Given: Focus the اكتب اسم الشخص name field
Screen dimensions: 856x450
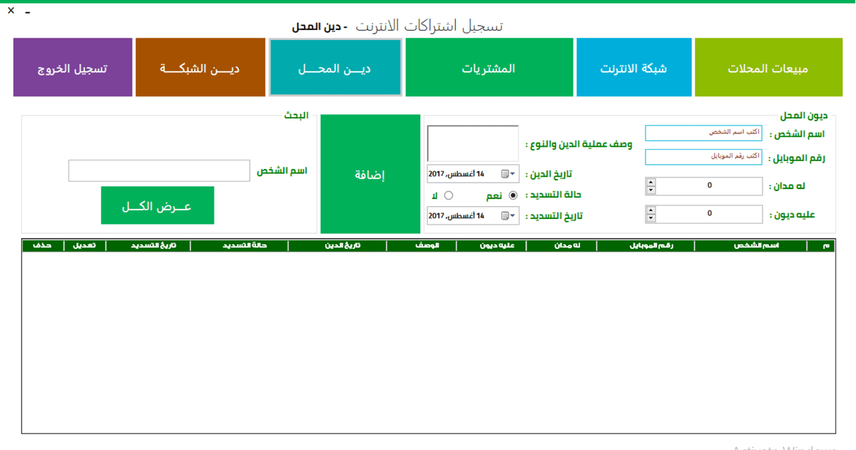Looking at the screenshot, I should pos(703,133).
